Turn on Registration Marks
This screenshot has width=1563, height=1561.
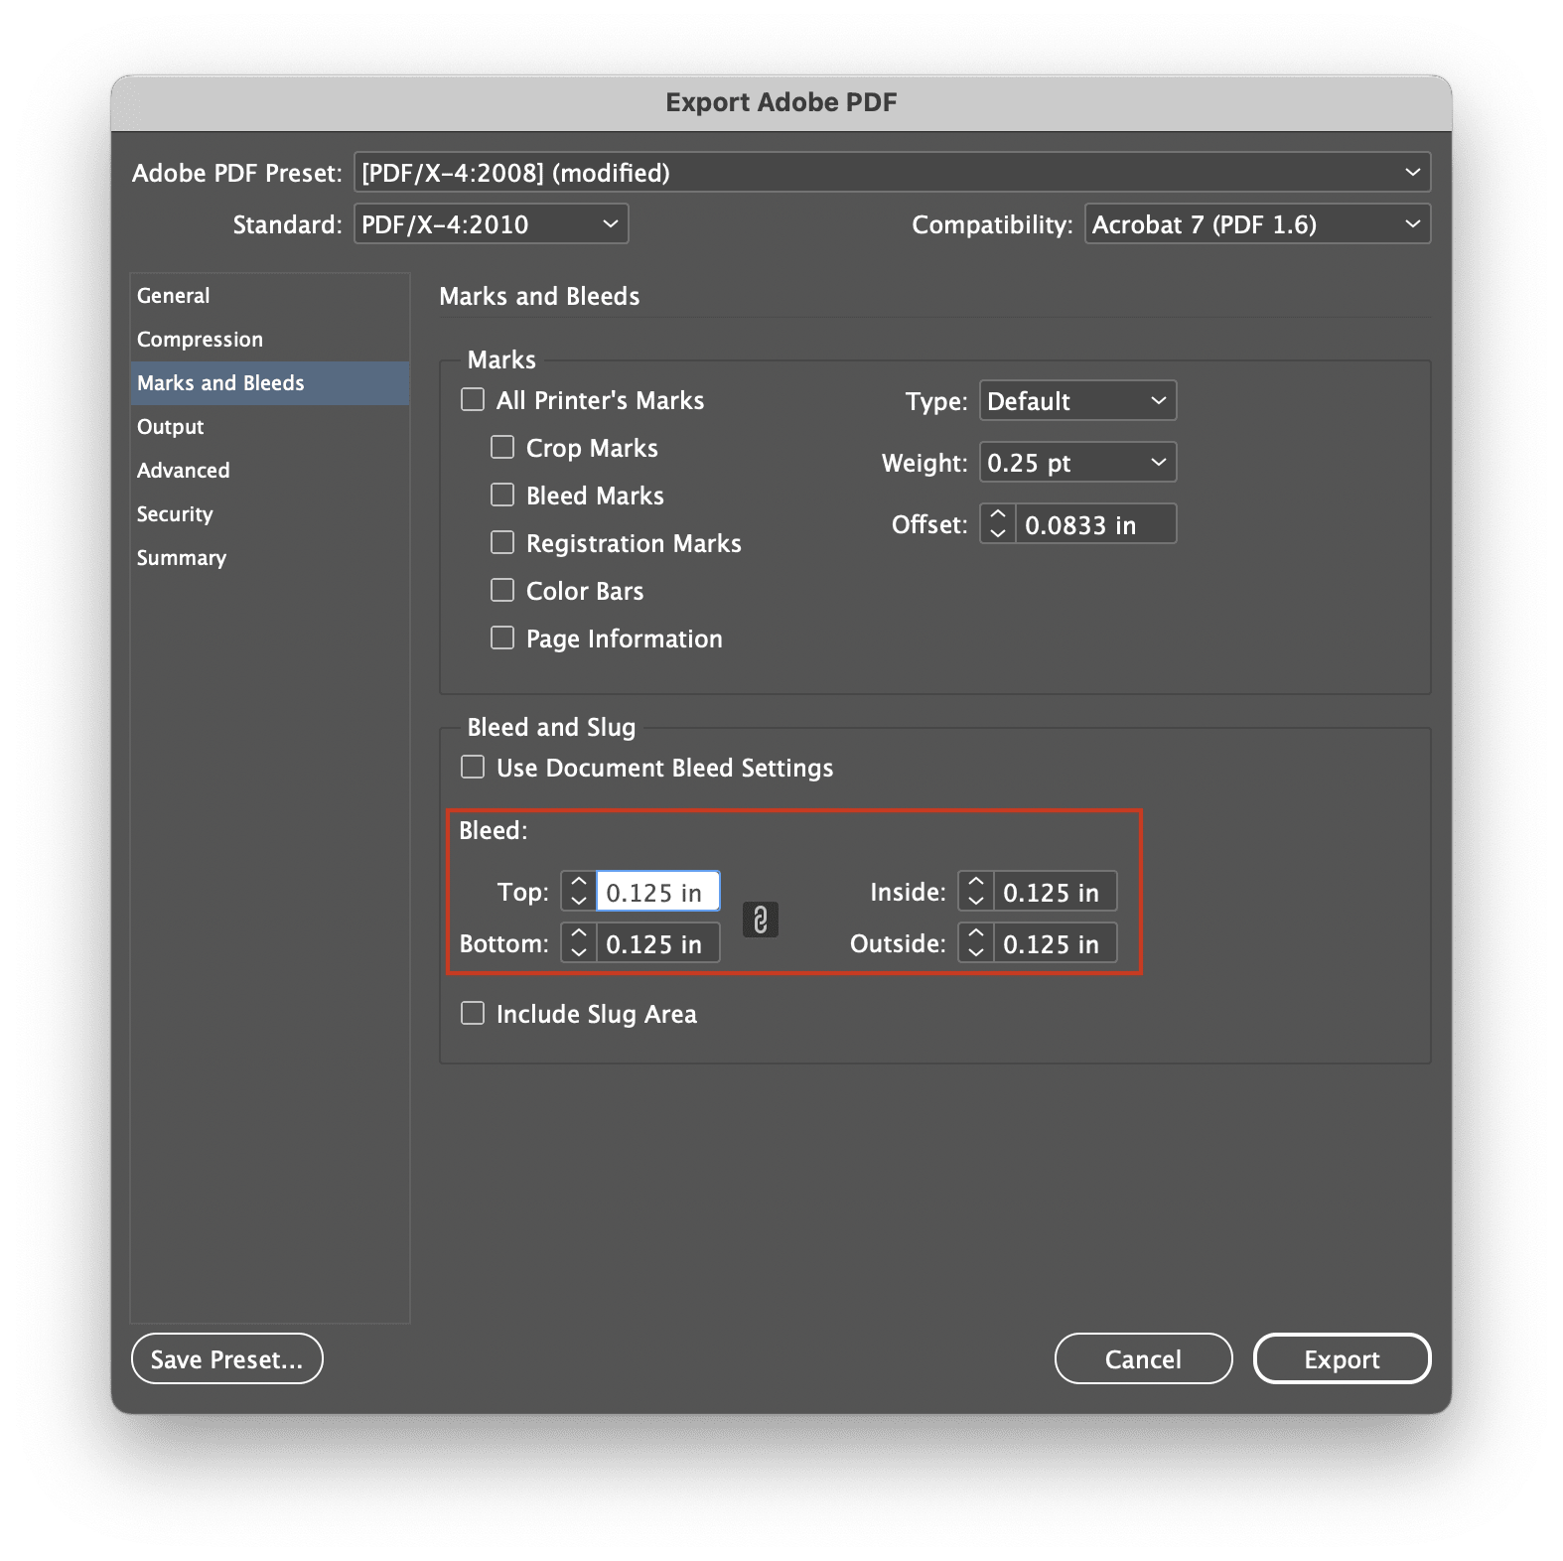point(502,542)
